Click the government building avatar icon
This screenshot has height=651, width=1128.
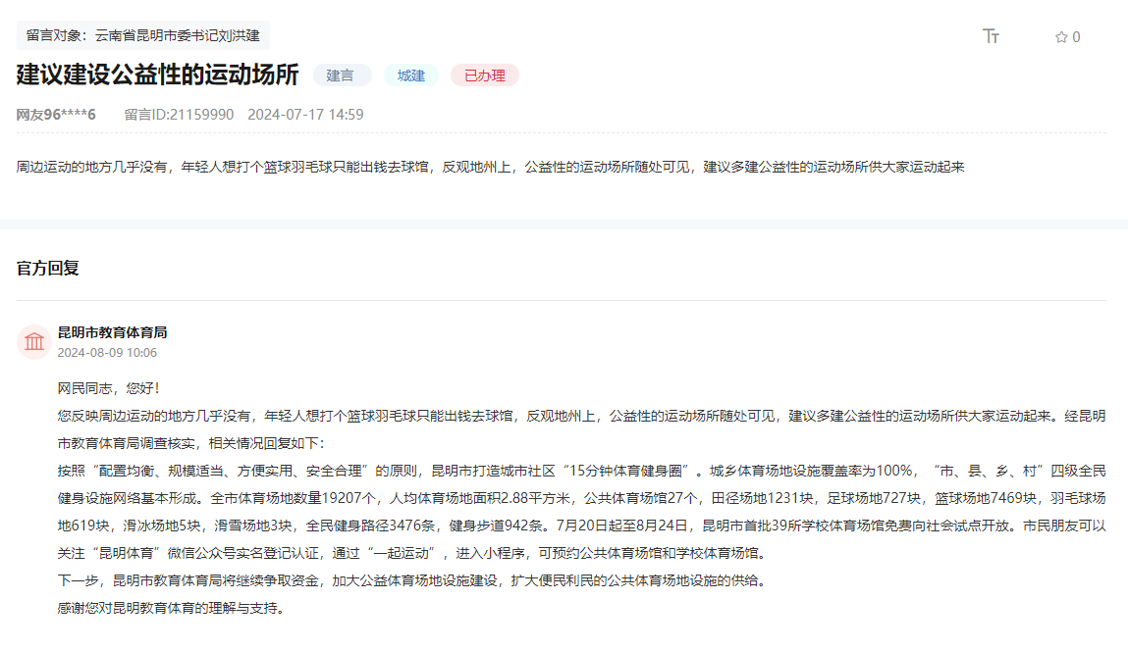coord(34,342)
